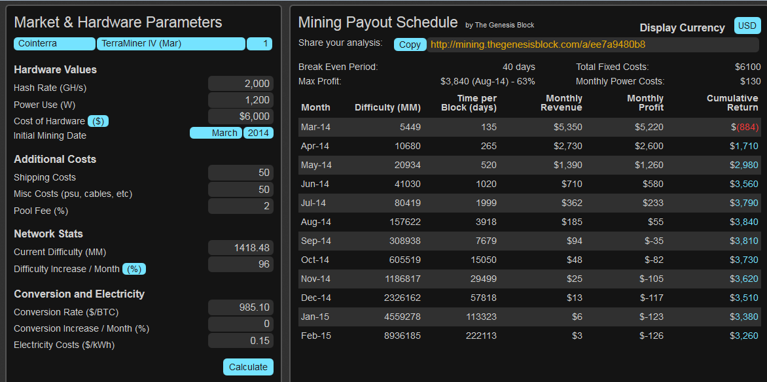This screenshot has height=382, width=767.
Task: Toggle the ($) Cost of Hardware currency button
Action: click(x=98, y=121)
